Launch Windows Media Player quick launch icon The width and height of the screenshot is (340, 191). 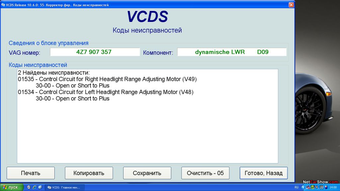click(x=29, y=187)
